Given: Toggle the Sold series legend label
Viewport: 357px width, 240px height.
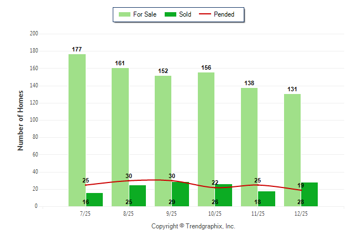Looking at the screenshot, I should (185, 14).
